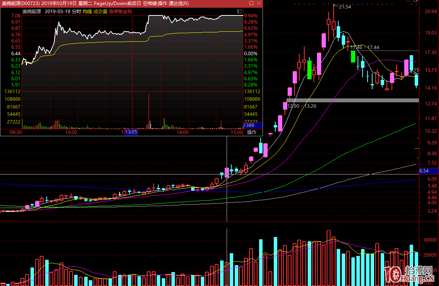The image size is (439, 286).
Task: Click the 15:00 closing time label
Action: click(236, 132)
